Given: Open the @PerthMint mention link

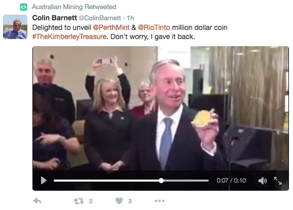Looking at the screenshot, I should point(111,27).
